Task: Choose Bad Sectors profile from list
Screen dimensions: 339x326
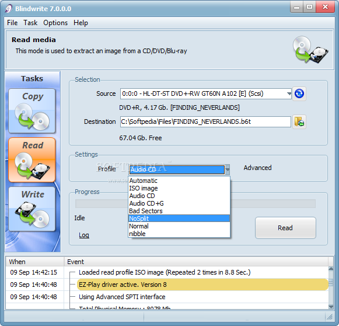Action: [179, 211]
